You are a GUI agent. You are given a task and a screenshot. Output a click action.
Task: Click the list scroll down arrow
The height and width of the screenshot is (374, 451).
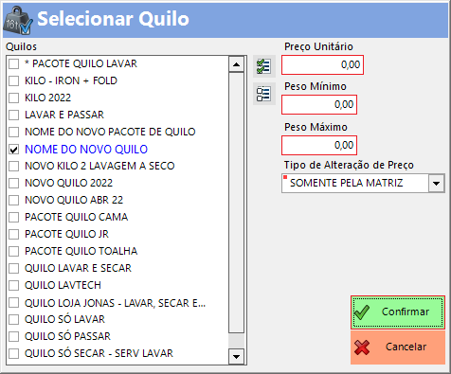(x=236, y=357)
